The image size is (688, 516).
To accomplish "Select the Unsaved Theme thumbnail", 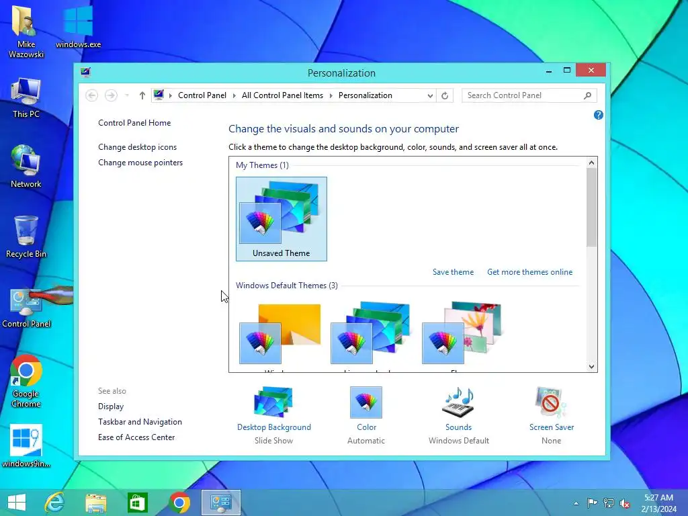I will point(282,219).
